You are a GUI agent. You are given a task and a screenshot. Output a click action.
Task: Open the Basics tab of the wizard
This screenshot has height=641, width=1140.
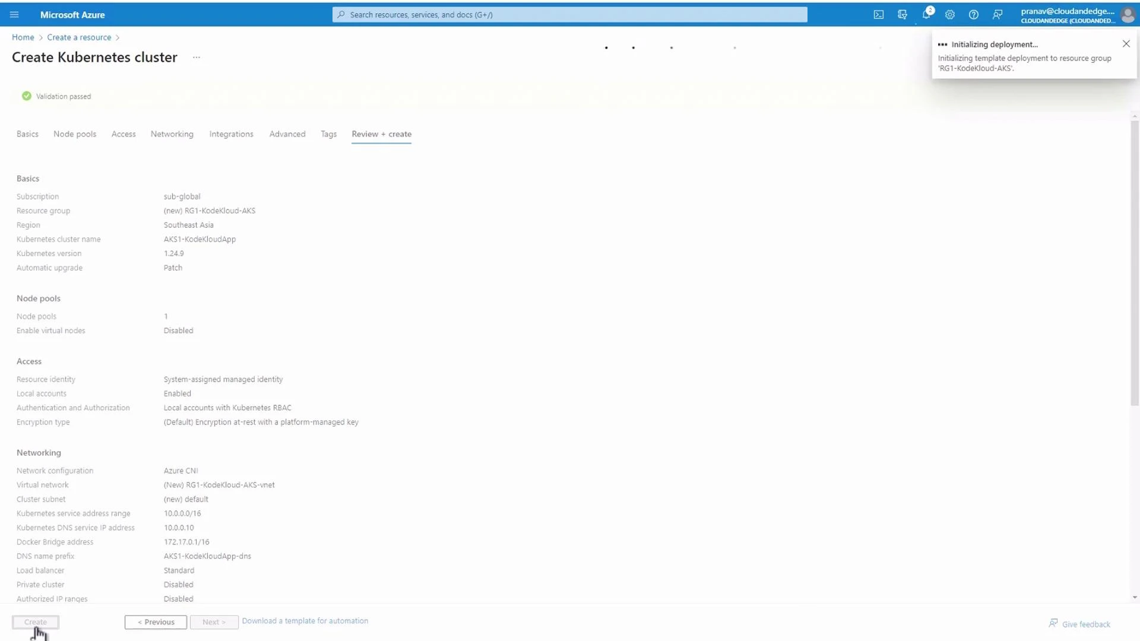coord(27,134)
